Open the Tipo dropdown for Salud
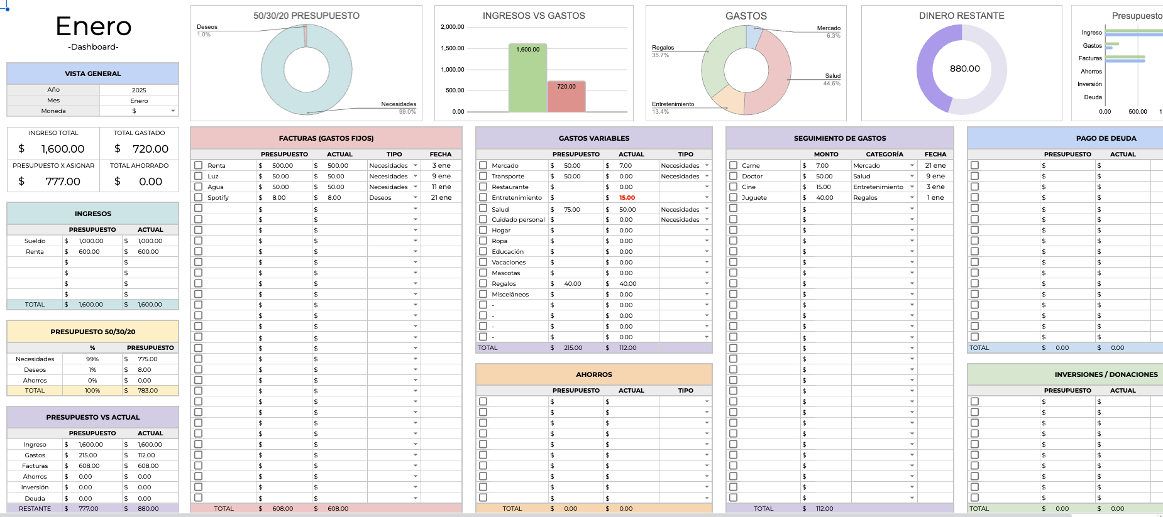 click(707, 209)
